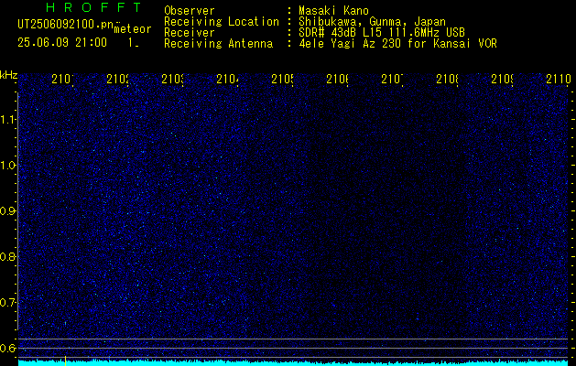Click the 1.1 kHz frequency label
Image resolution: width=576 pixels, height=366 pixels.
coord(7,119)
